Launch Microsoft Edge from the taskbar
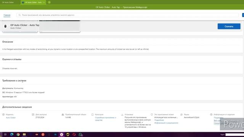 coord(12,134)
